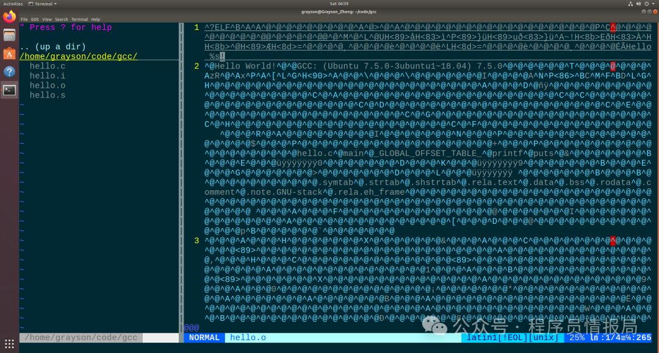This screenshot has height=353, width=659.
Task: Click the volume icon in top bar
Action: 638,4
